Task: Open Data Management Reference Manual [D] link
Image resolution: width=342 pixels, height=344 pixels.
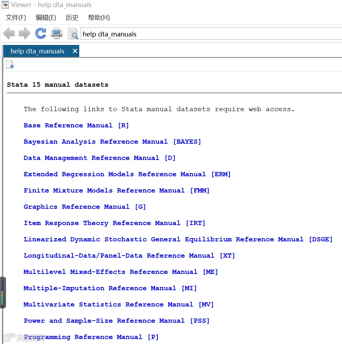Action: [99, 158]
